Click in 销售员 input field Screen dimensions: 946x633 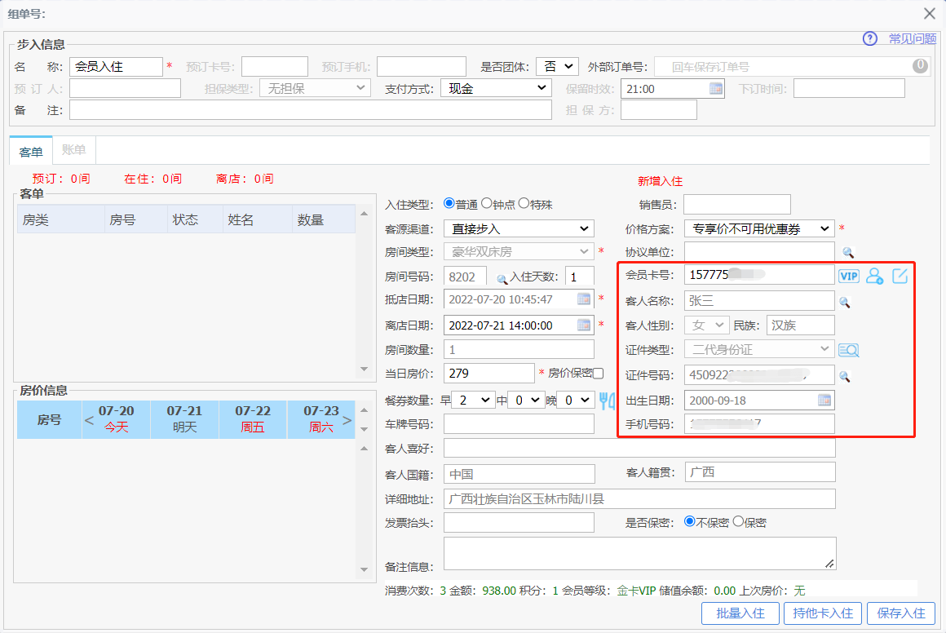[736, 205]
